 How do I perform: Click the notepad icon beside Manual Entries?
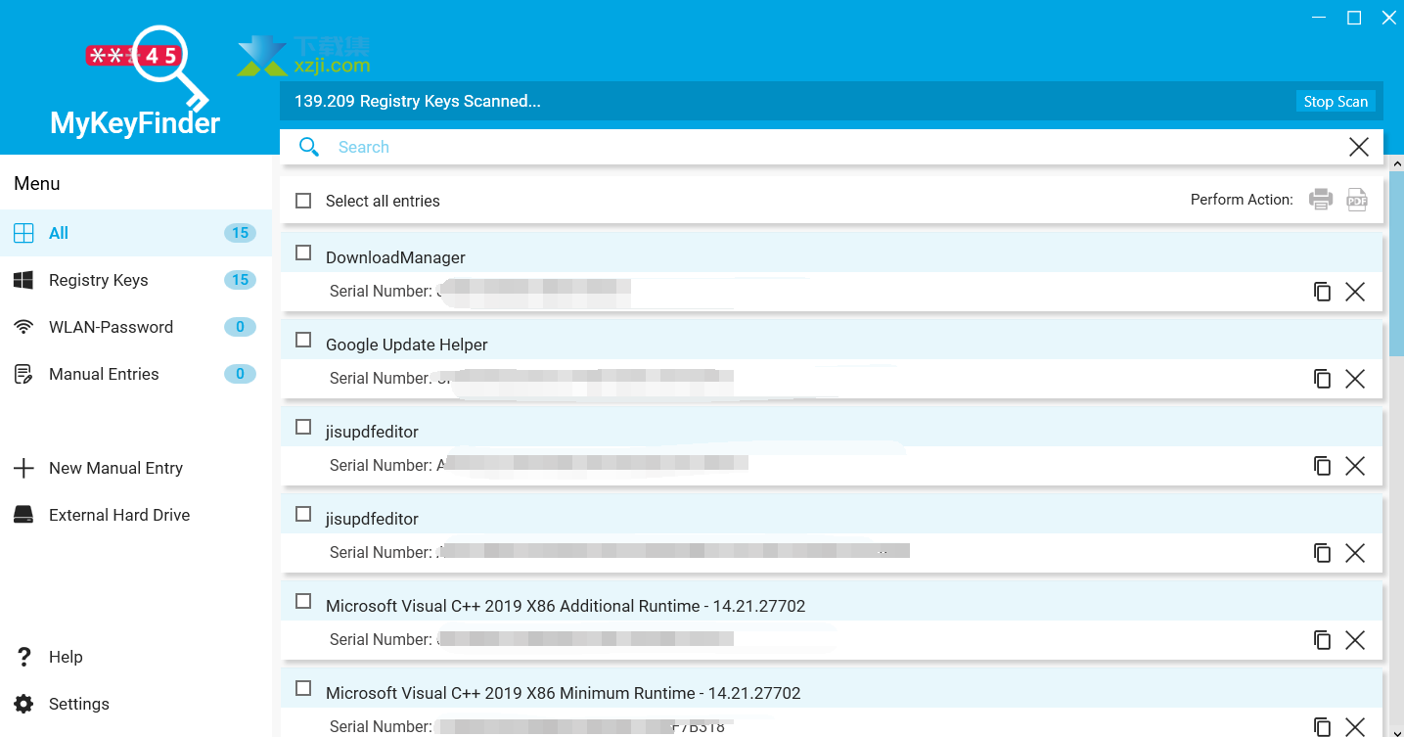pyautogui.click(x=23, y=374)
